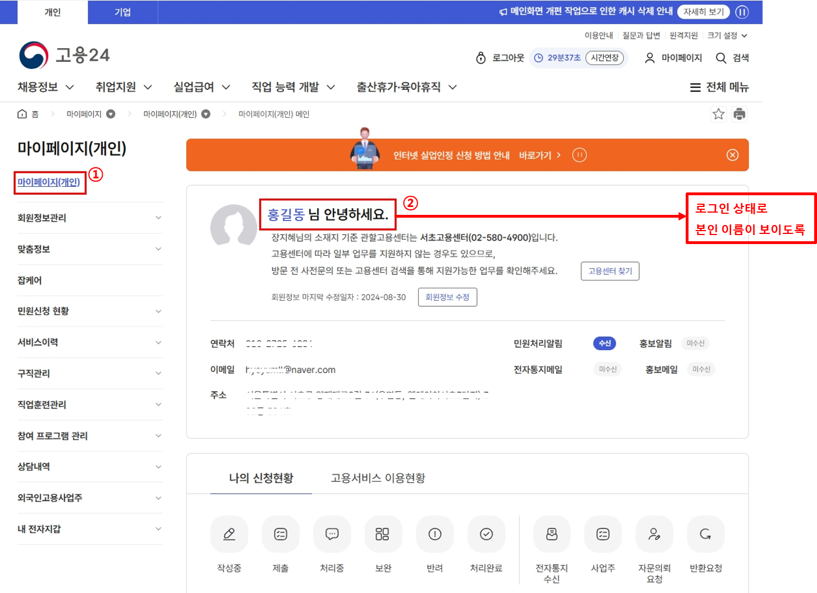817x593 pixels.
Task: Click the 회원정보 수정 button
Action: tap(447, 297)
